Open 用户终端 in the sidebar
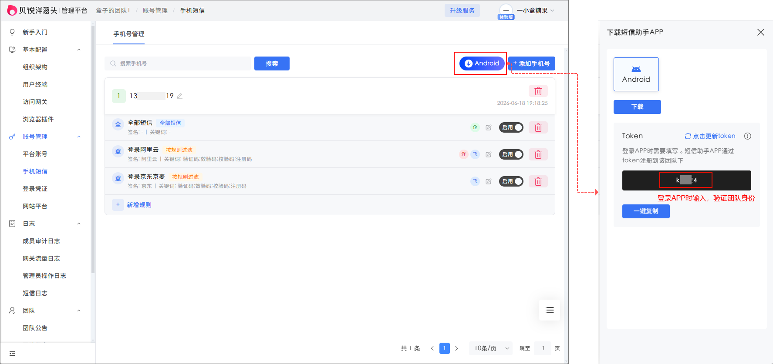 (x=35, y=84)
